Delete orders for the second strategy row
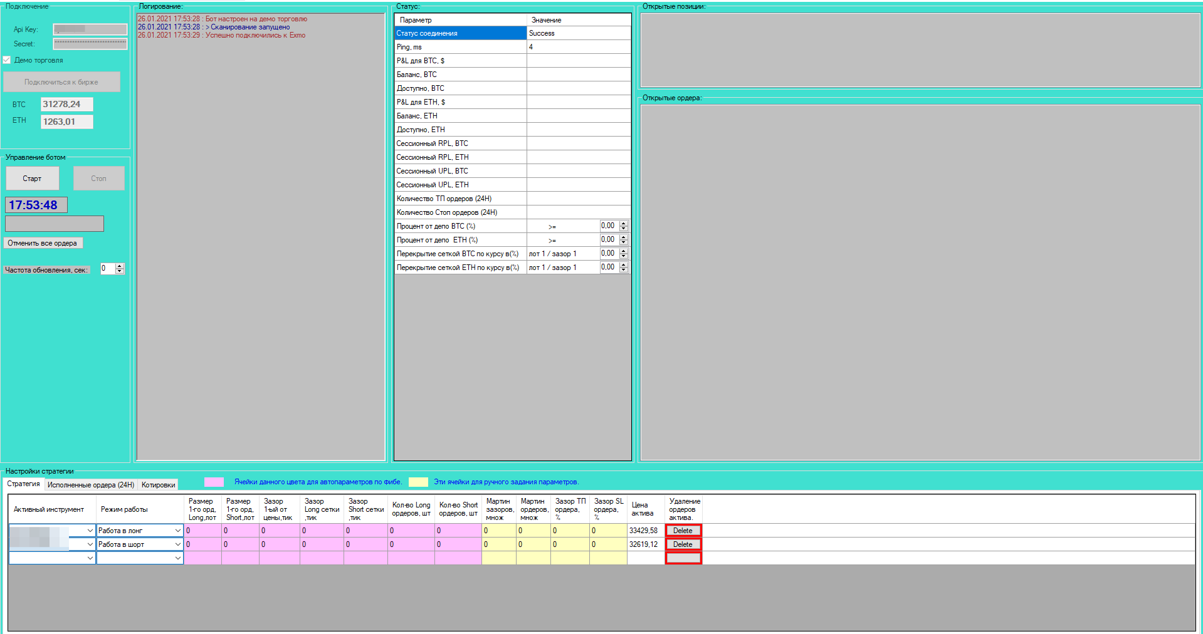 (x=683, y=544)
